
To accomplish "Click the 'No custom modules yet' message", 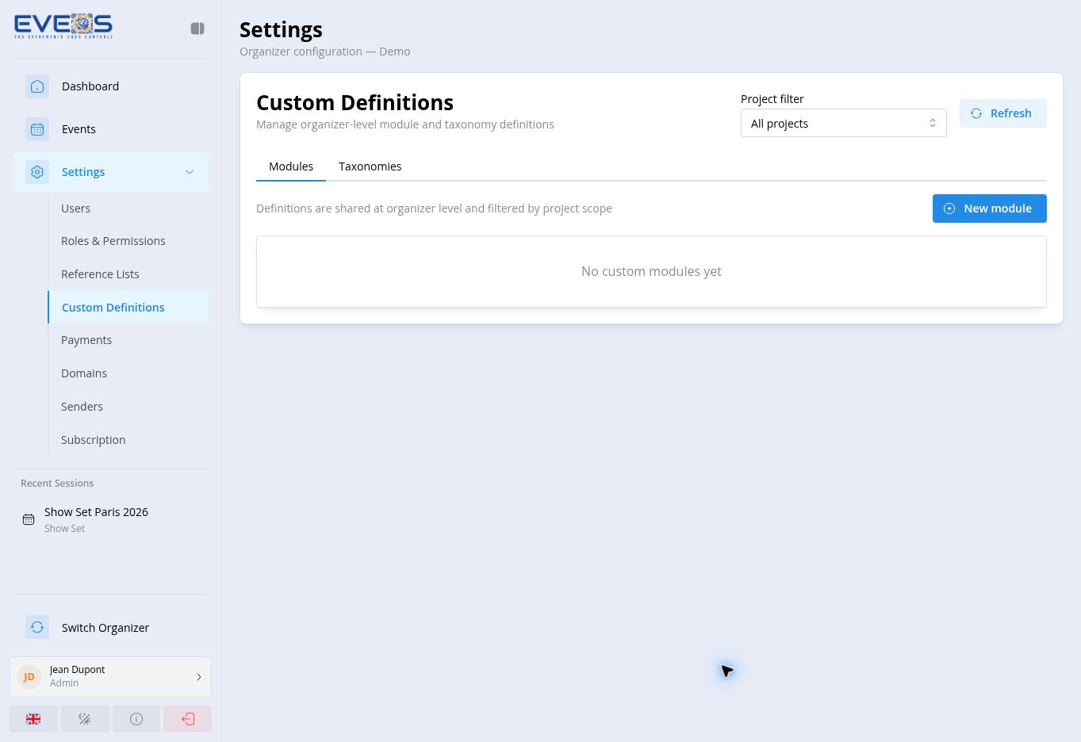I will tap(651, 271).
